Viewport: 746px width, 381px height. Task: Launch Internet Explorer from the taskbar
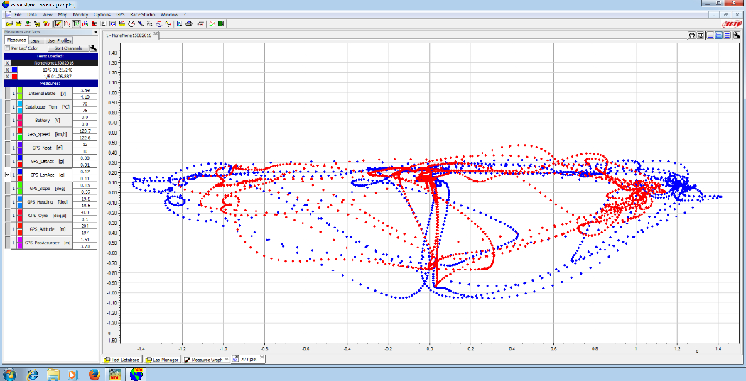point(33,374)
